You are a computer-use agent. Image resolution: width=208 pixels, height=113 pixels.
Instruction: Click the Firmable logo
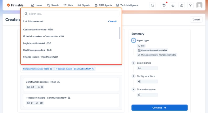point(15,5)
